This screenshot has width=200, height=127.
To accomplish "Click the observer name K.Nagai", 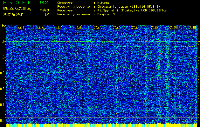I will pyautogui.click(x=104, y=3).
